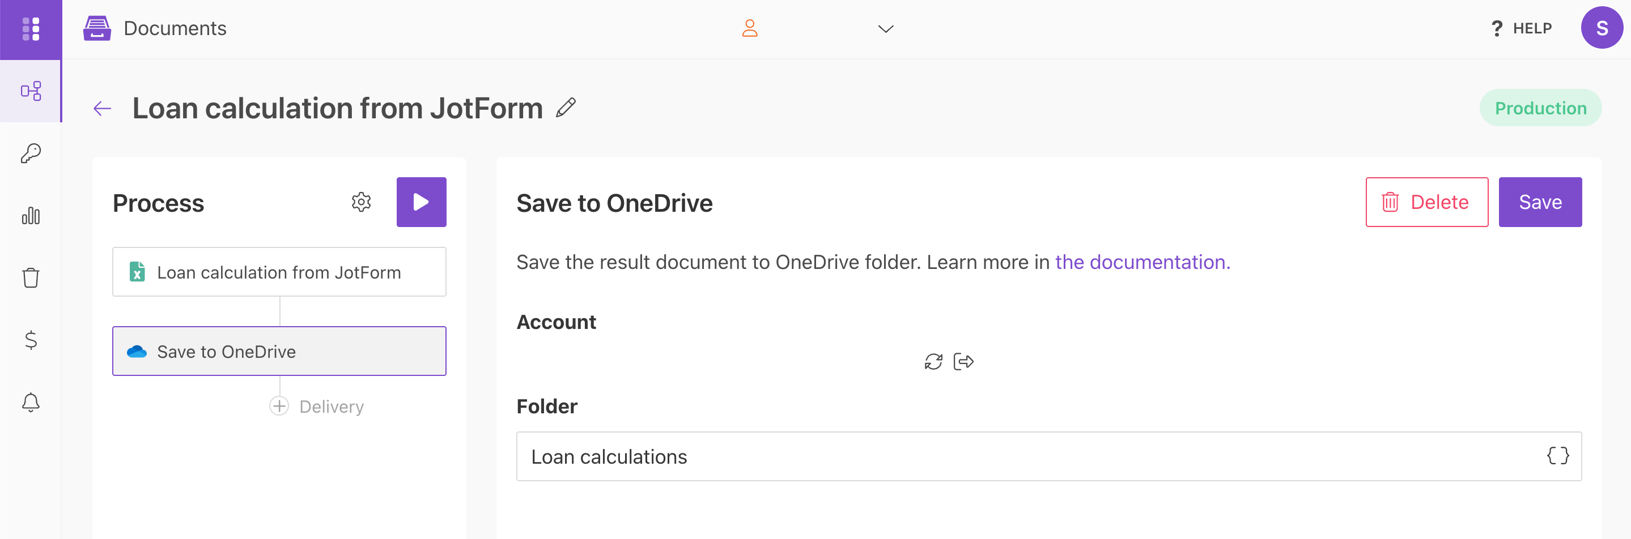
Task: Open the billing dollar sidebar icon
Action: coord(31,340)
